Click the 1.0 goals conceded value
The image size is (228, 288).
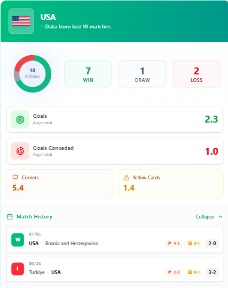(211, 151)
